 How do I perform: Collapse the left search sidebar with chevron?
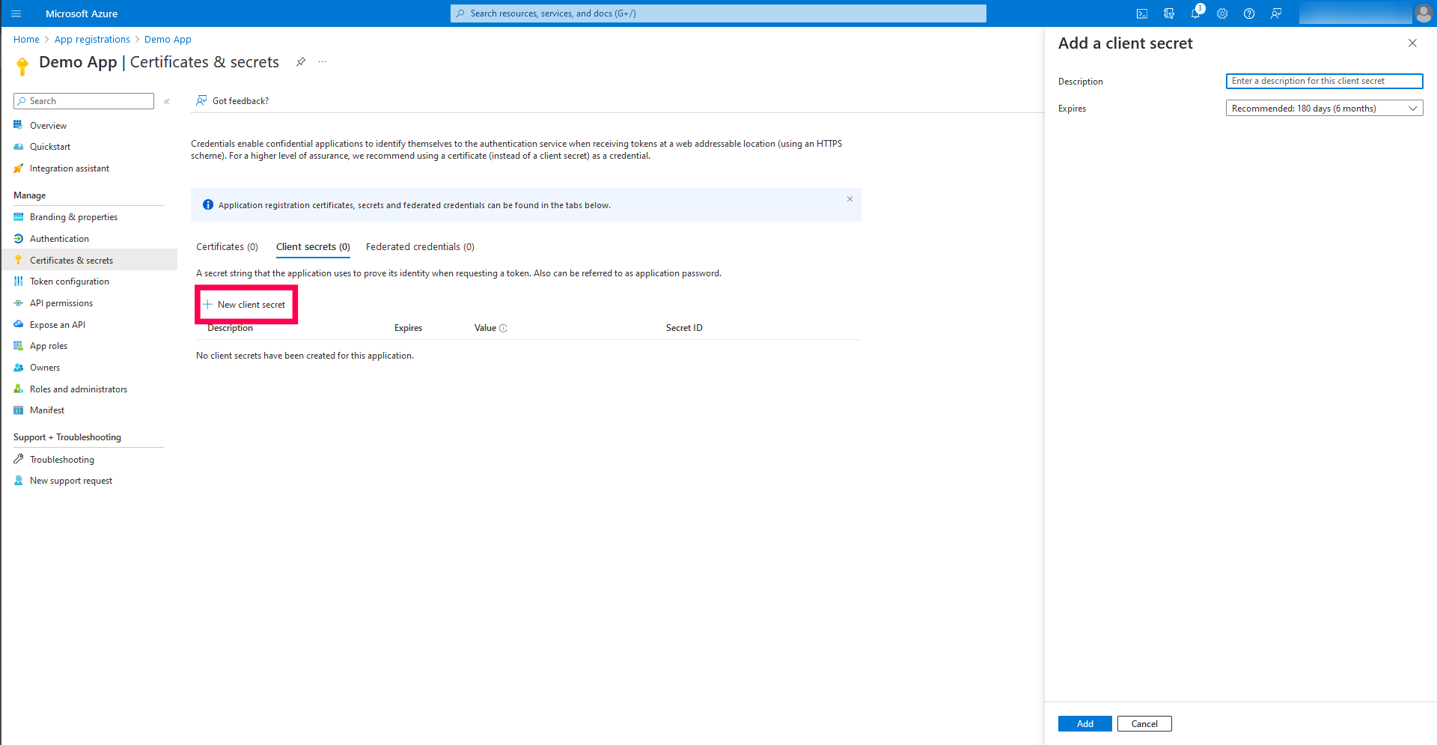pos(166,100)
